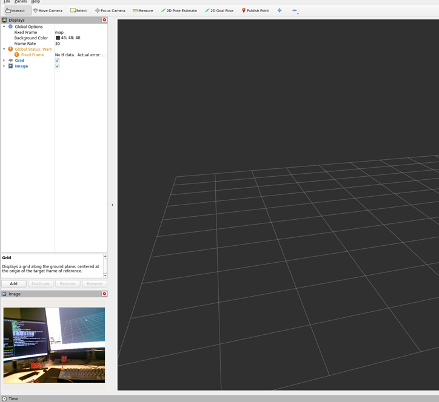Choose the Select tool in toolbar
This screenshot has width=439, height=402.
tap(79, 10)
